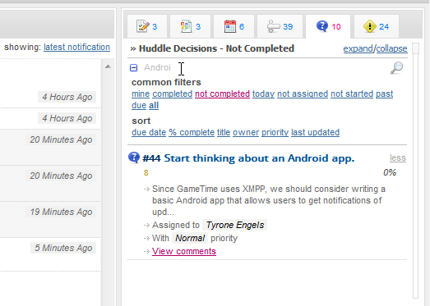This screenshot has height=306, width=430.
Task: Click the expand link
Action: (358, 48)
